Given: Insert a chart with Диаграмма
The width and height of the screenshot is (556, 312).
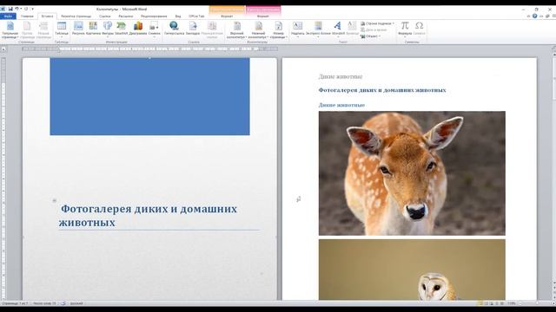Looking at the screenshot, I should (x=138, y=29).
